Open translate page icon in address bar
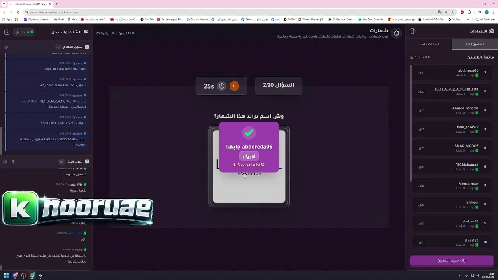The height and width of the screenshot is (280, 498). [x=440, y=12]
